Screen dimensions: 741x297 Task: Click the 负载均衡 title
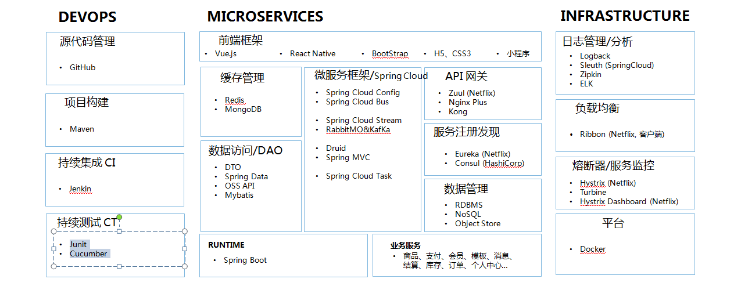click(x=597, y=108)
